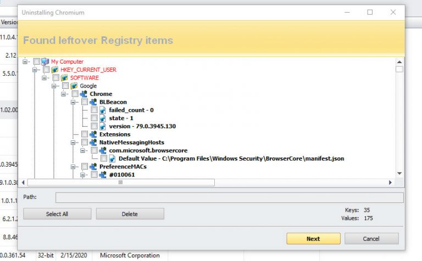Image resolution: width=422 pixels, height=261 pixels.
Task: Select the #010061 tree entry
Action: pos(121,174)
